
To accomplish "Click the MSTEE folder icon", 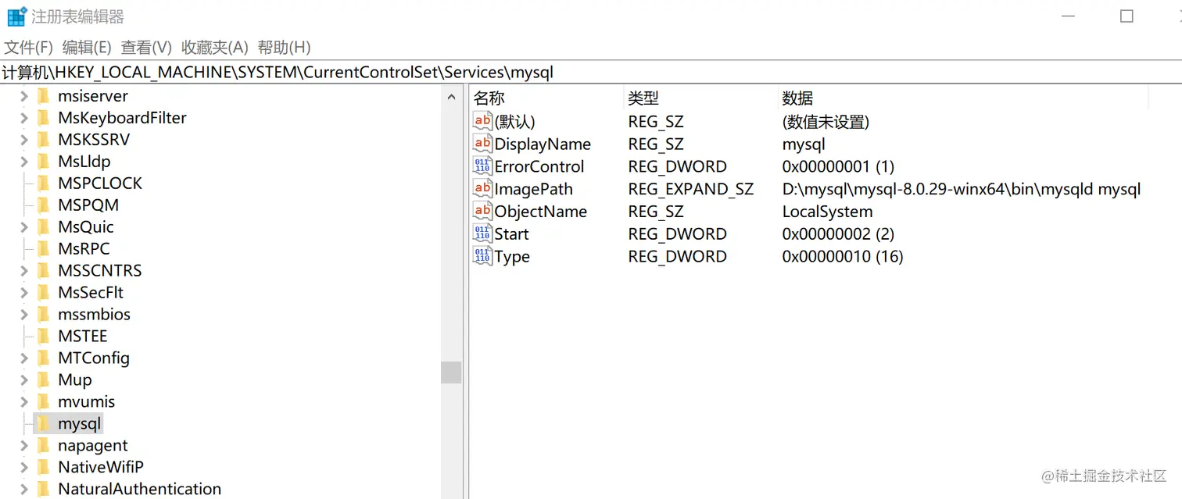I will pos(44,337).
